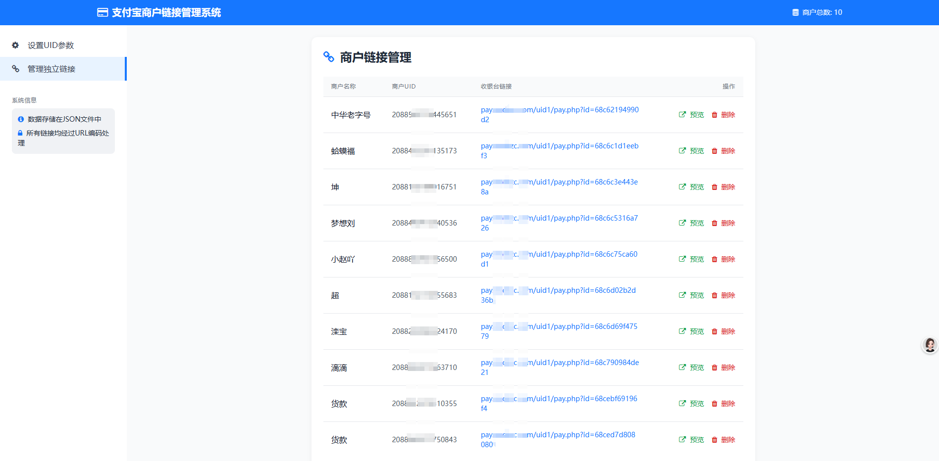Select 管理独立链接 in the sidebar

coord(52,69)
